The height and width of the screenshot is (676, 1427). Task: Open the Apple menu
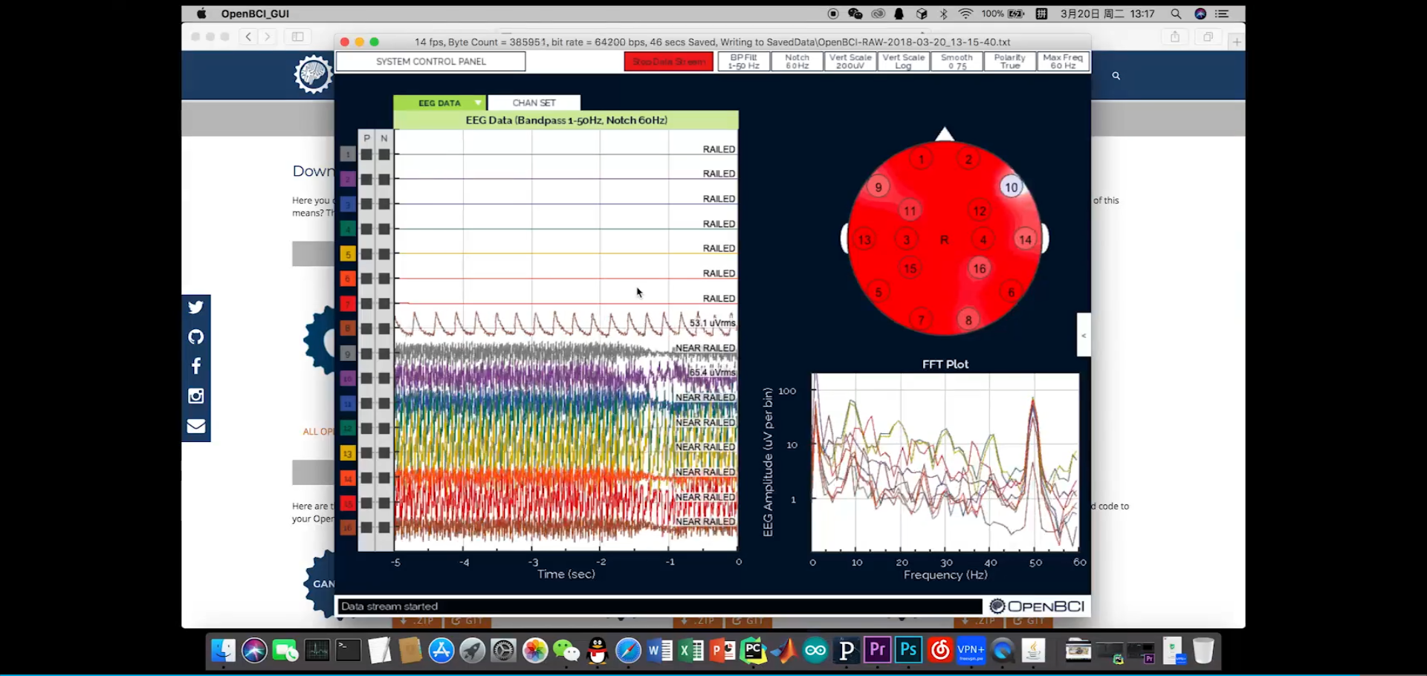tap(201, 13)
